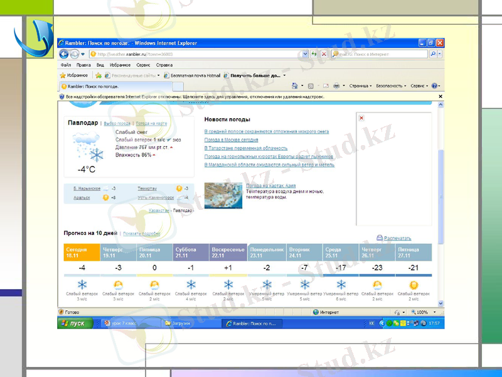Click the blue help question icon
Screen dimensions: 502x377
click(x=434, y=85)
